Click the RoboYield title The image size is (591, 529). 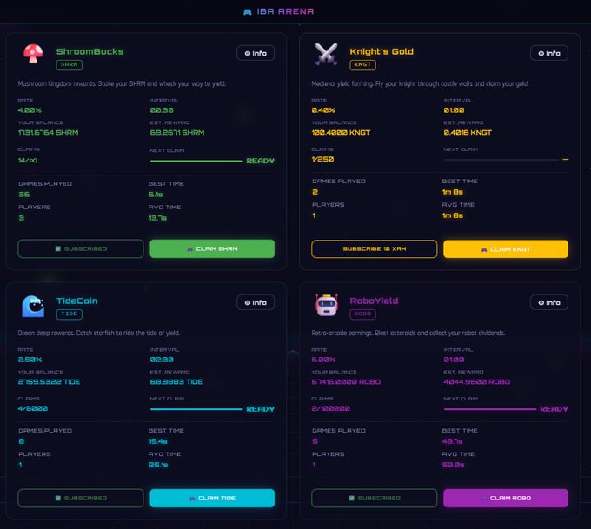374,301
